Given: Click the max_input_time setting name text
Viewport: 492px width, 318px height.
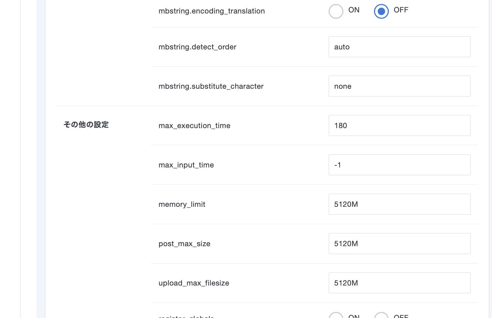Looking at the screenshot, I should click(186, 165).
